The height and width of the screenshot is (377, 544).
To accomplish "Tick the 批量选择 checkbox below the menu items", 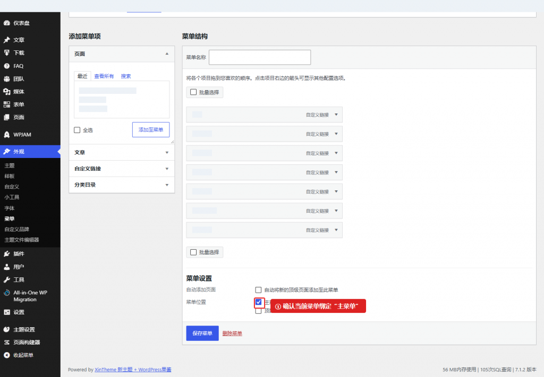I will (x=193, y=252).
